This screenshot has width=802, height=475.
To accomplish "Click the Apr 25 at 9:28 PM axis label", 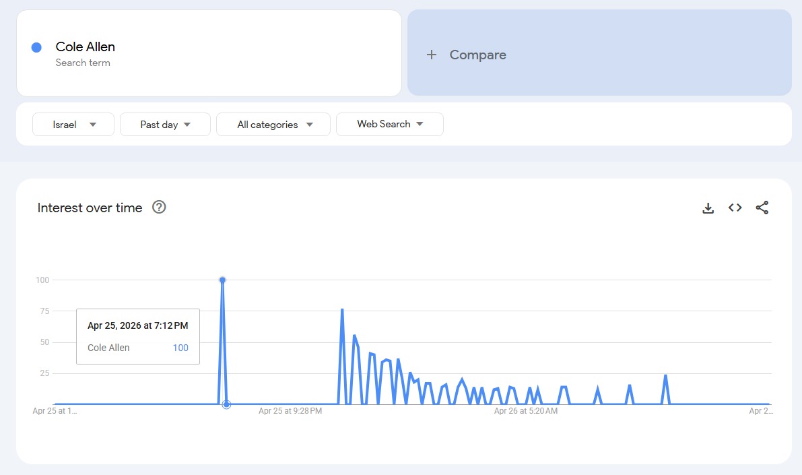I will point(290,410).
